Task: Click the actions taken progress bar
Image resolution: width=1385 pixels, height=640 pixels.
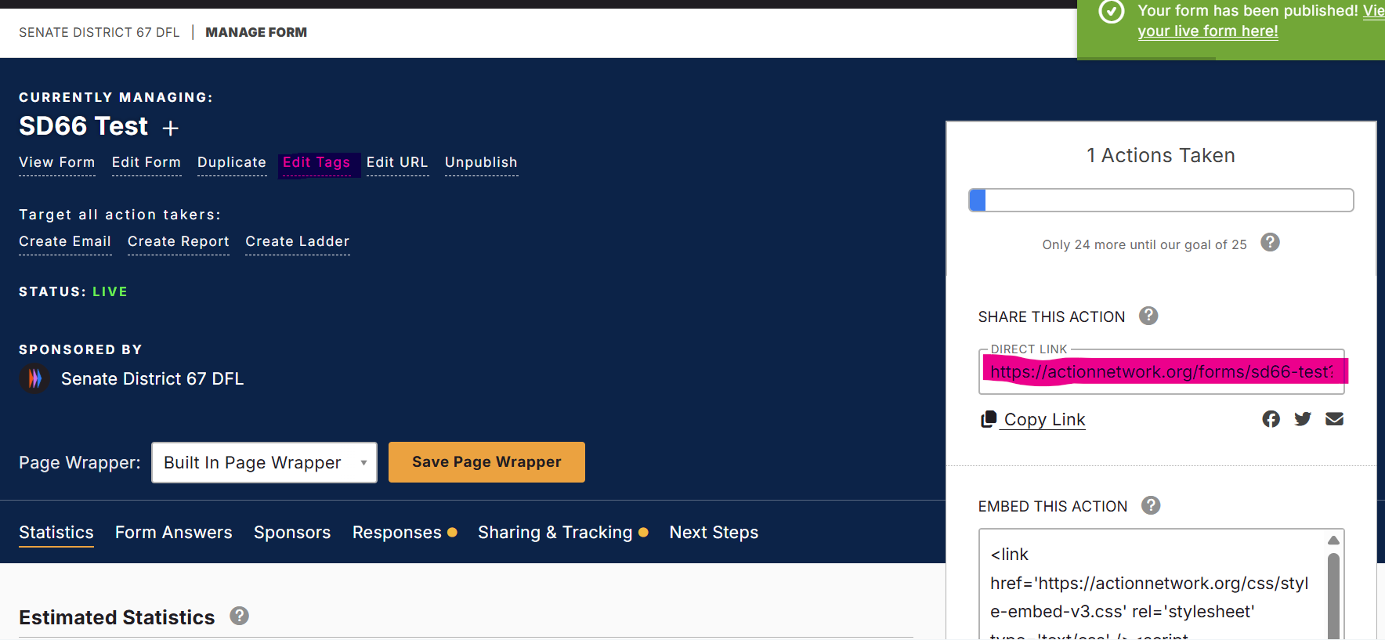Action: [x=1161, y=200]
